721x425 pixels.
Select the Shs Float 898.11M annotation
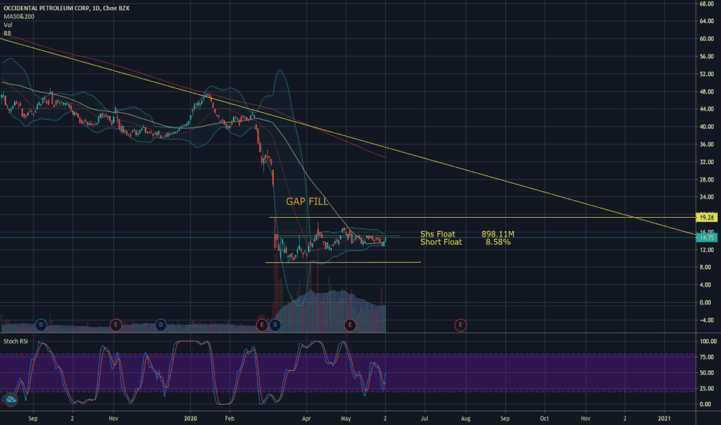coord(467,234)
